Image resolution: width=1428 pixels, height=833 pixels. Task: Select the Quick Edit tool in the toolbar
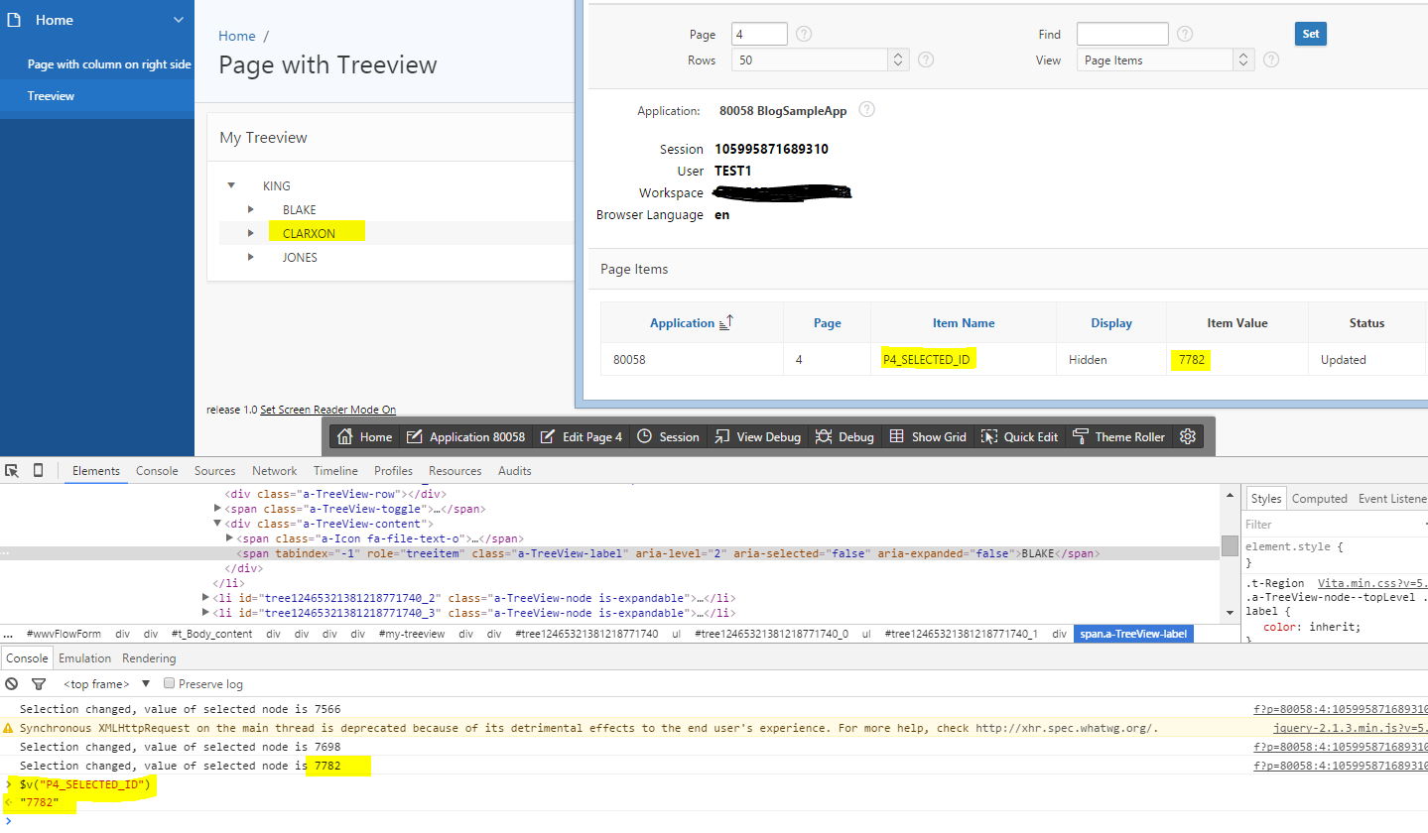[x=1019, y=435]
